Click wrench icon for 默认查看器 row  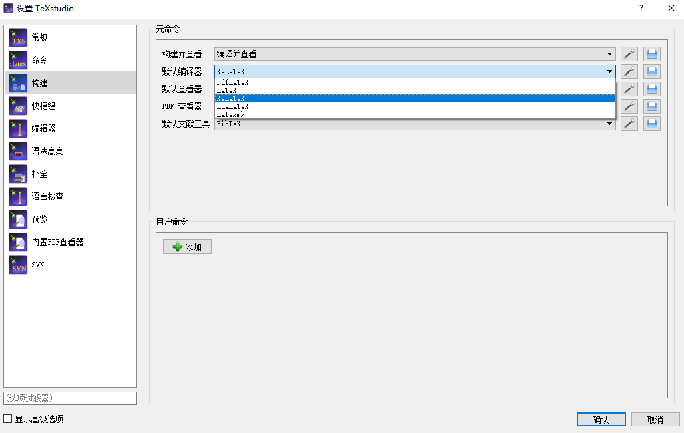629,89
